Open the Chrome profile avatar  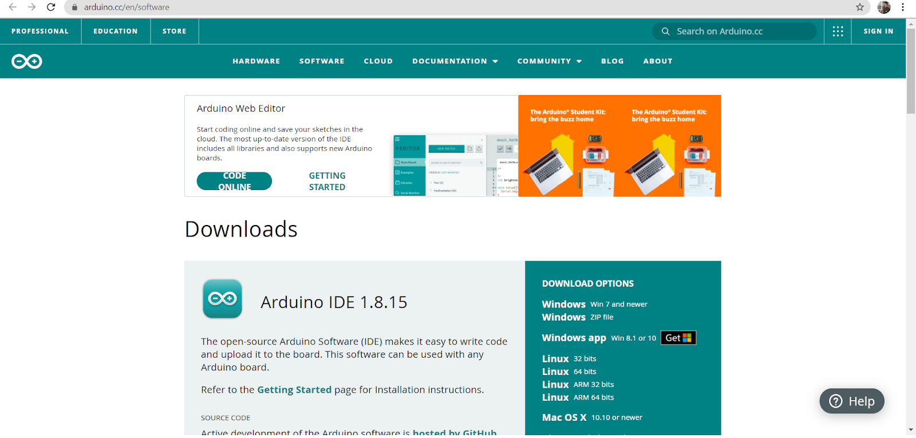(884, 7)
